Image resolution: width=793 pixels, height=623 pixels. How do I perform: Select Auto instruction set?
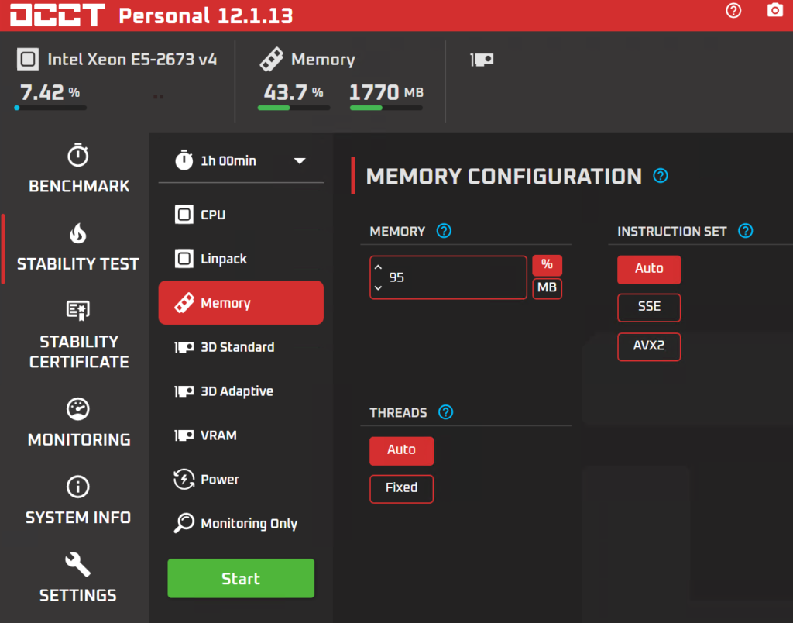pyautogui.click(x=649, y=269)
